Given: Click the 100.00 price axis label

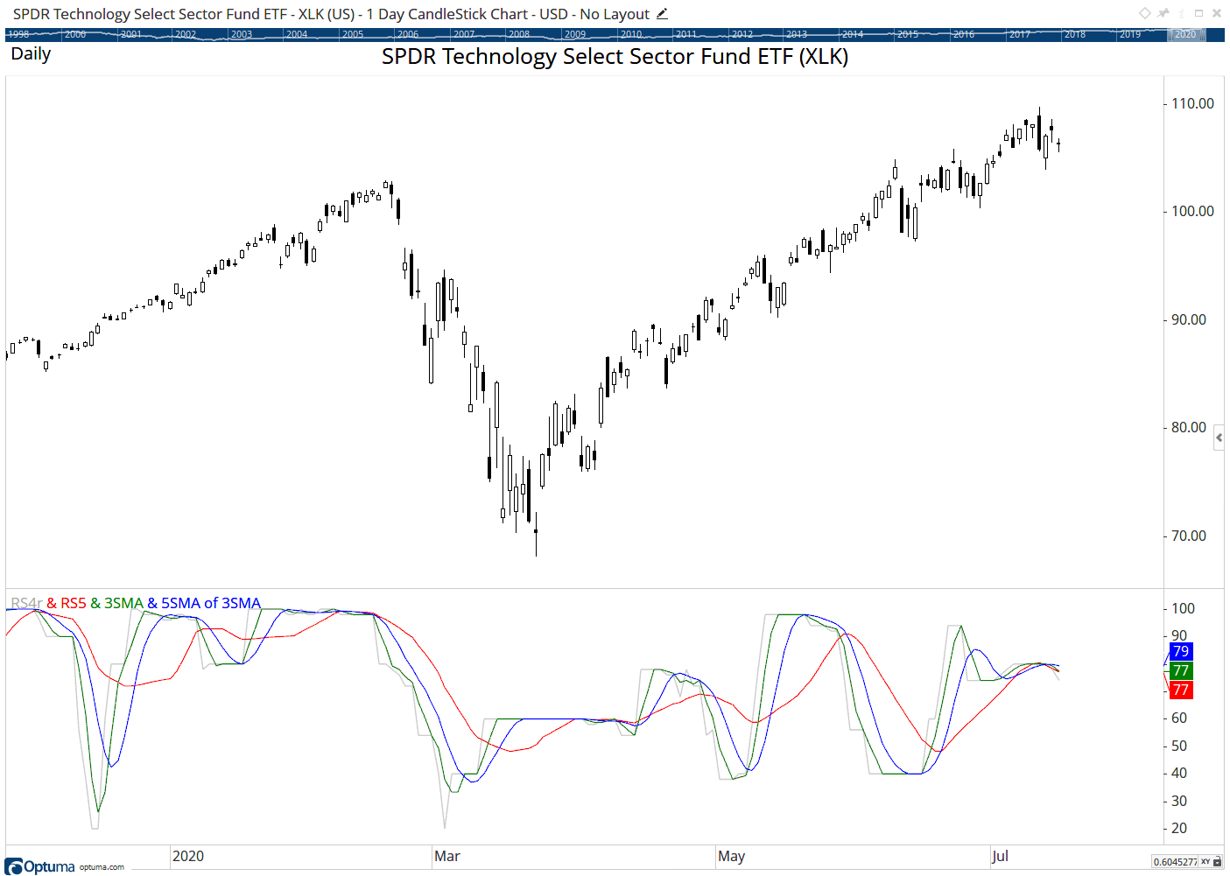Looking at the screenshot, I should click(1192, 211).
